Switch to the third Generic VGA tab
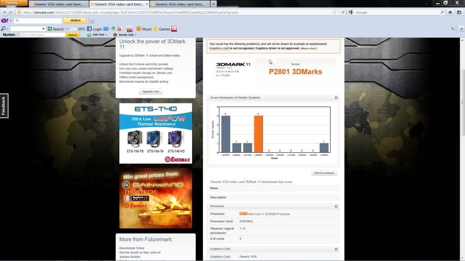Viewport: 465px width, 261px height. pyautogui.click(x=179, y=4)
